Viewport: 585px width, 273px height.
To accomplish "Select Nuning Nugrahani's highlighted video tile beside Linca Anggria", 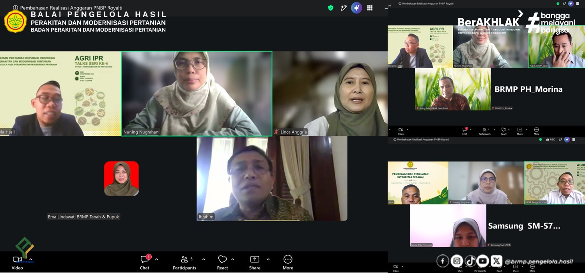I will coord(197,94).
